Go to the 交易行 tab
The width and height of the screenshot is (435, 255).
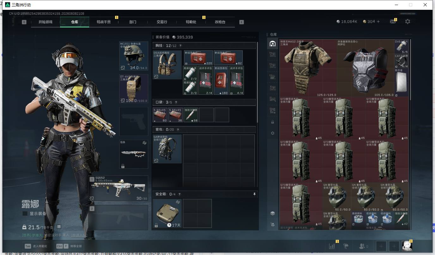click(162, 22)
